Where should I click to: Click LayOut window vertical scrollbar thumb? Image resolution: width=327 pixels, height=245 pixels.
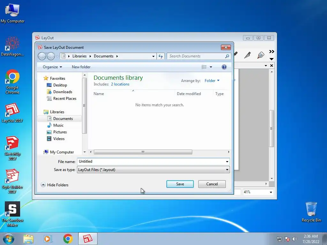(271, 128)
